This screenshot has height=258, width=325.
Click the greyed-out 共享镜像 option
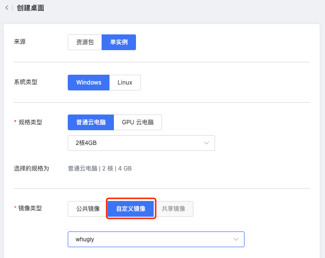pyautogui.click(x=173, y=209)
